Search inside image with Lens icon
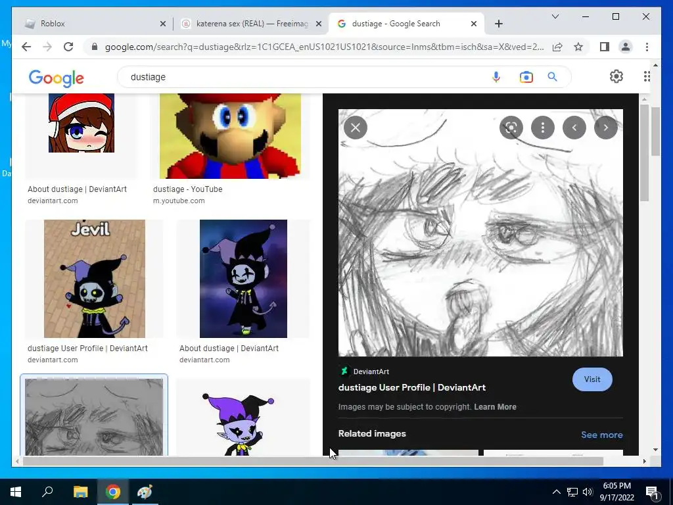673x505 pixels. click(511, 128)
